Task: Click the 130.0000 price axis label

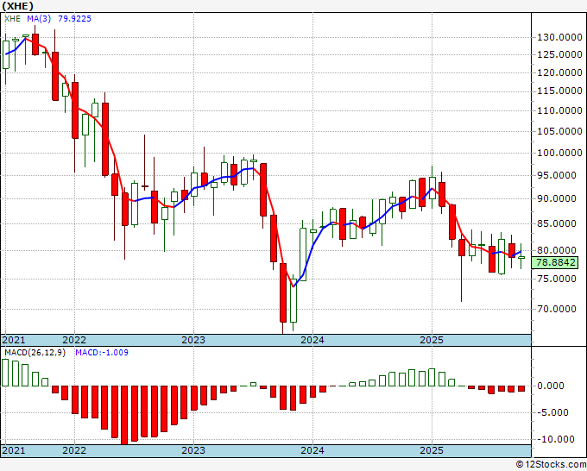Action: (x=559, y=37)
